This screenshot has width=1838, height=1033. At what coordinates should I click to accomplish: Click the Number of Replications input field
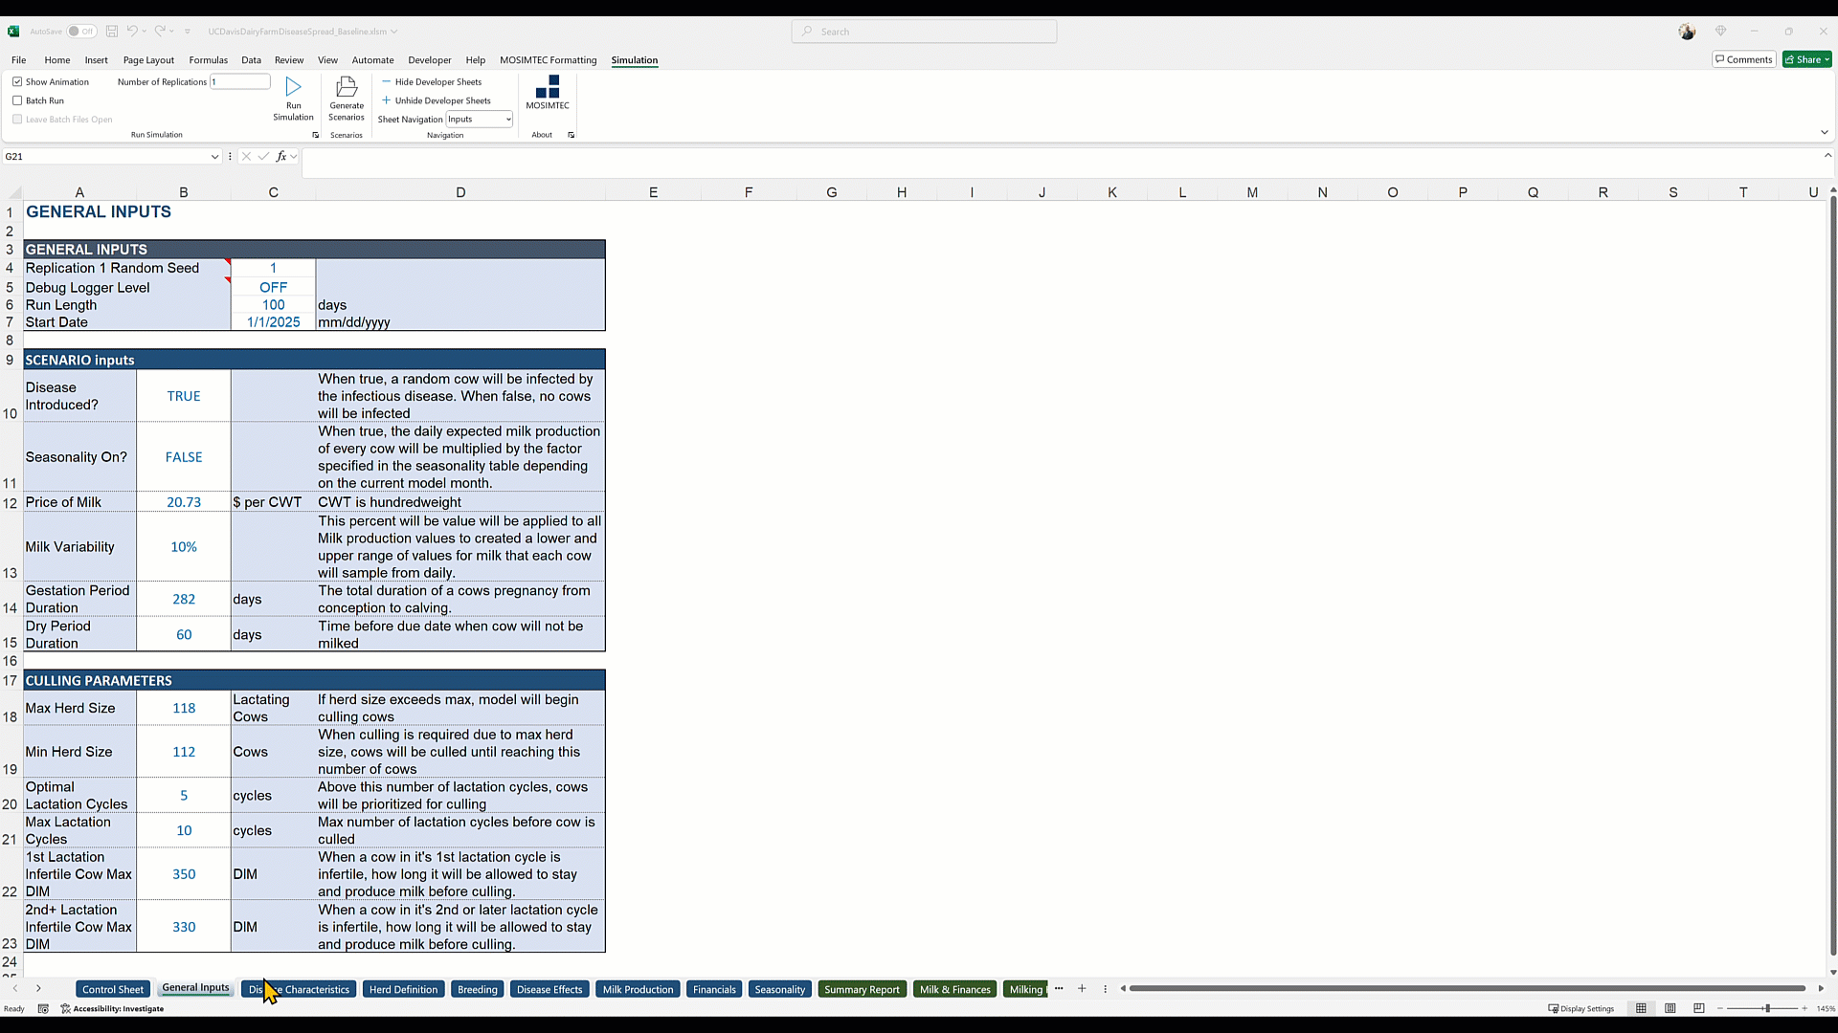[239, 81]
